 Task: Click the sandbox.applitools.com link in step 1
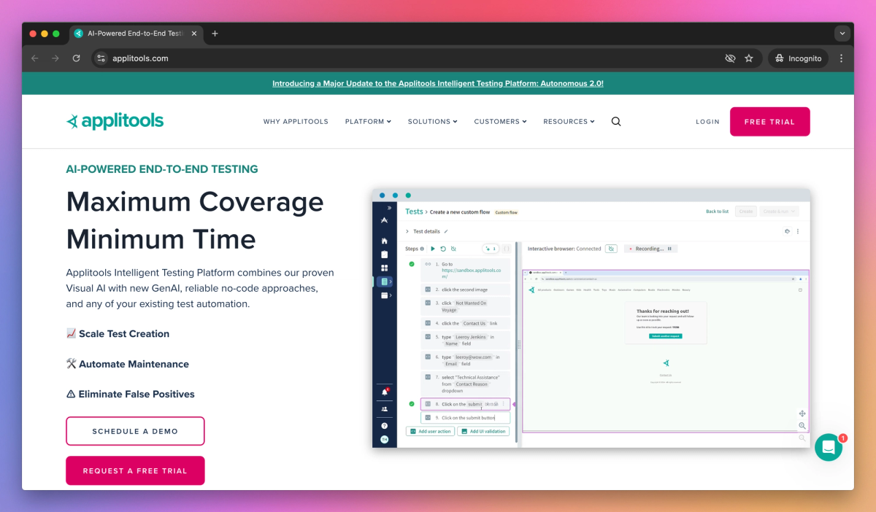[471, 273]
